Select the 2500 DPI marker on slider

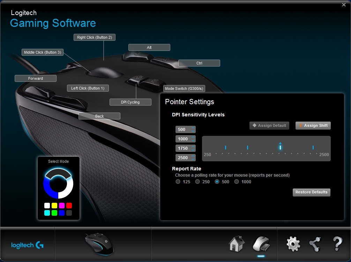pos(313,147)
